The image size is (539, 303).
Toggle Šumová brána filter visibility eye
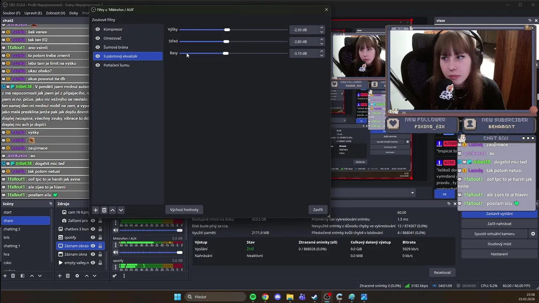[x=98, y=47]
